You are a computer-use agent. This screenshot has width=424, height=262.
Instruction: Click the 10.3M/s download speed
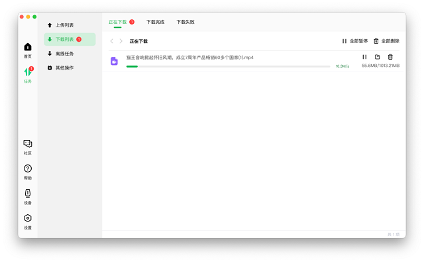click(x=343, y=66)
